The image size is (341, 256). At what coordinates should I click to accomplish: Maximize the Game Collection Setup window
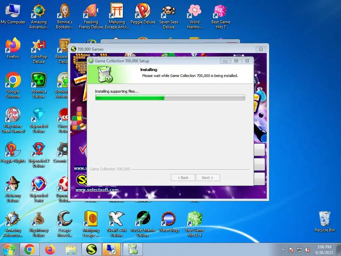click(236, 61)
